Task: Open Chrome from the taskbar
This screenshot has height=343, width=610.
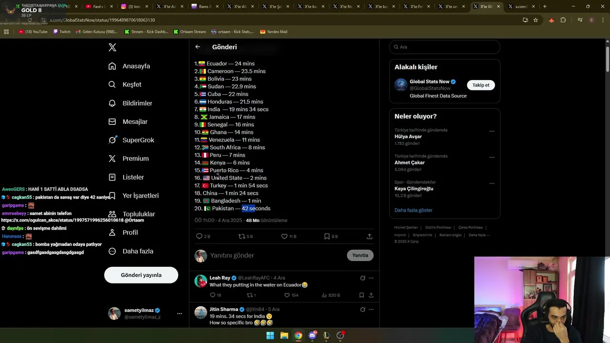Action: [298, 335]
